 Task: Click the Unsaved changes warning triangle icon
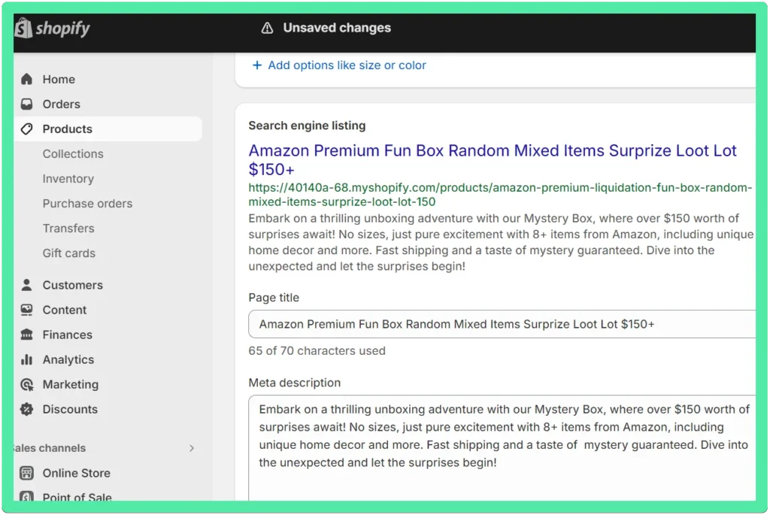[x=267, y=28]
